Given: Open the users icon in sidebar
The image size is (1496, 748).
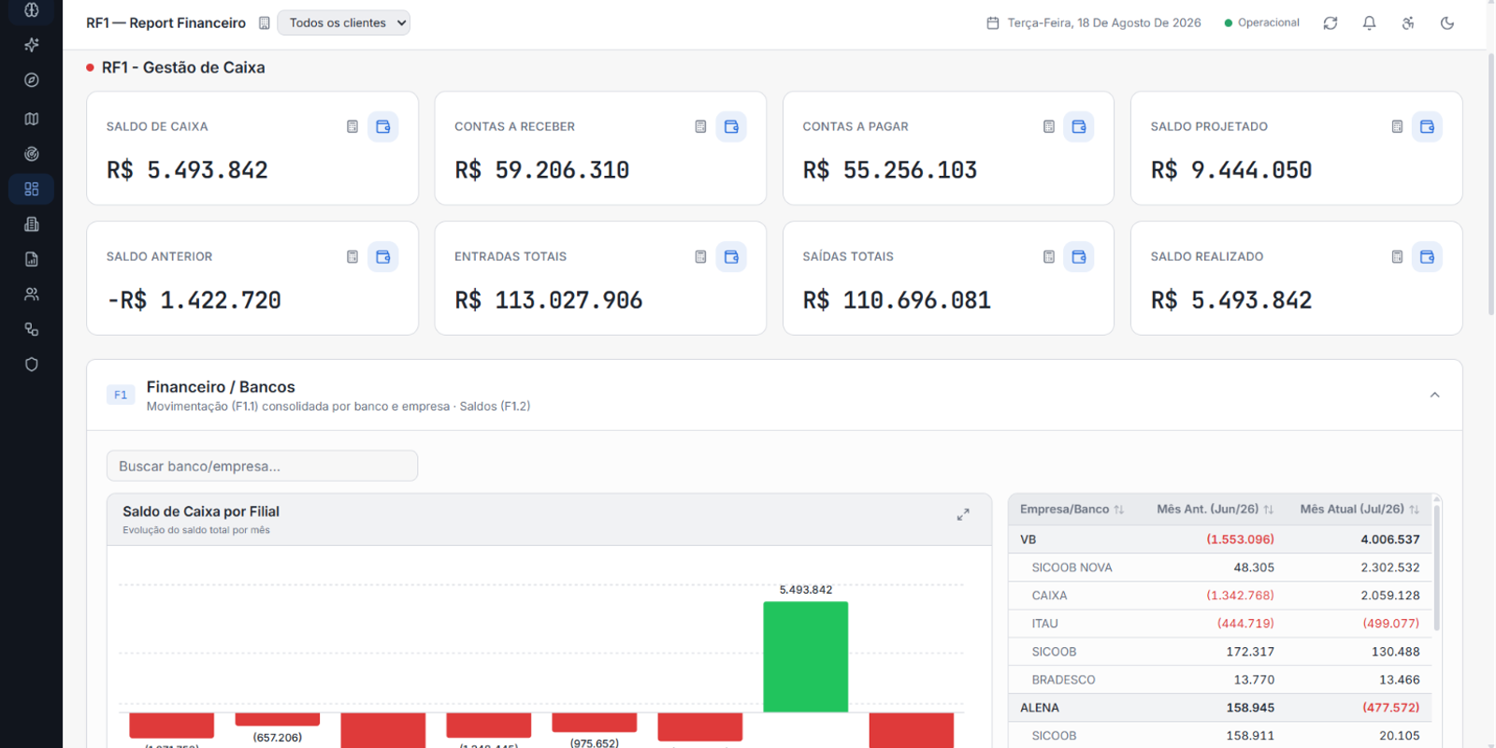Looking at the screenshot, I should pyautogui.click(x=32, y=295).
